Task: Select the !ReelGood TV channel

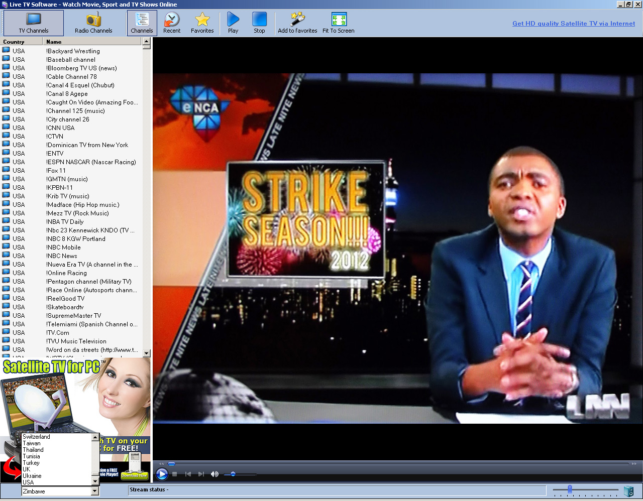Action: coord(71,298)
